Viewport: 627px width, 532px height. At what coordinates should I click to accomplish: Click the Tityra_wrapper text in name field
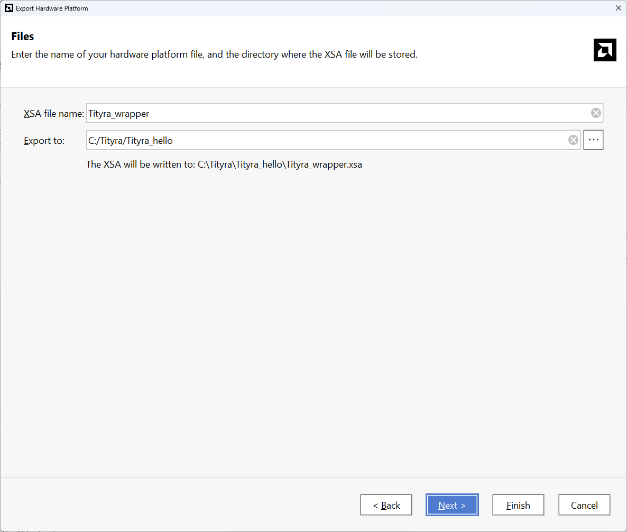click(119, 114)
